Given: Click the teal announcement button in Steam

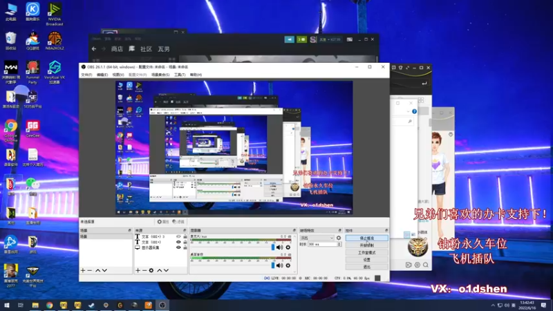Looking at the screenshot, I should [x=289, y=39].
